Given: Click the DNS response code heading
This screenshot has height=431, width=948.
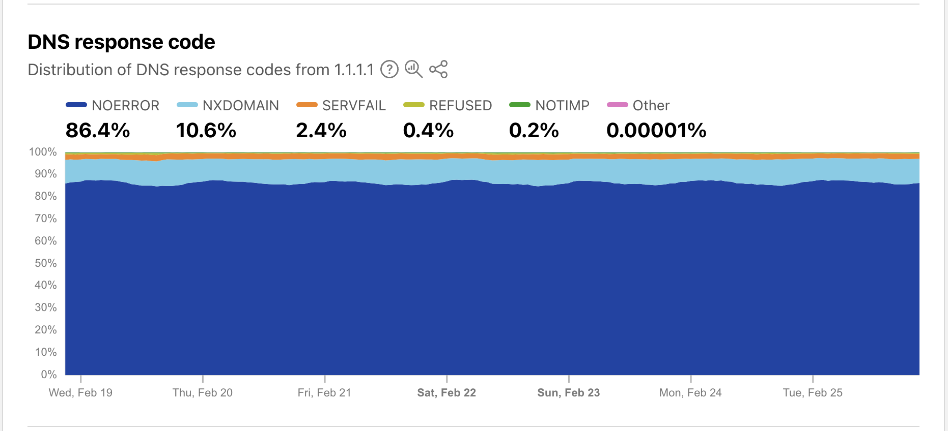Looking at the screenshot, I should pyautogui.click(x=121, y=42).
